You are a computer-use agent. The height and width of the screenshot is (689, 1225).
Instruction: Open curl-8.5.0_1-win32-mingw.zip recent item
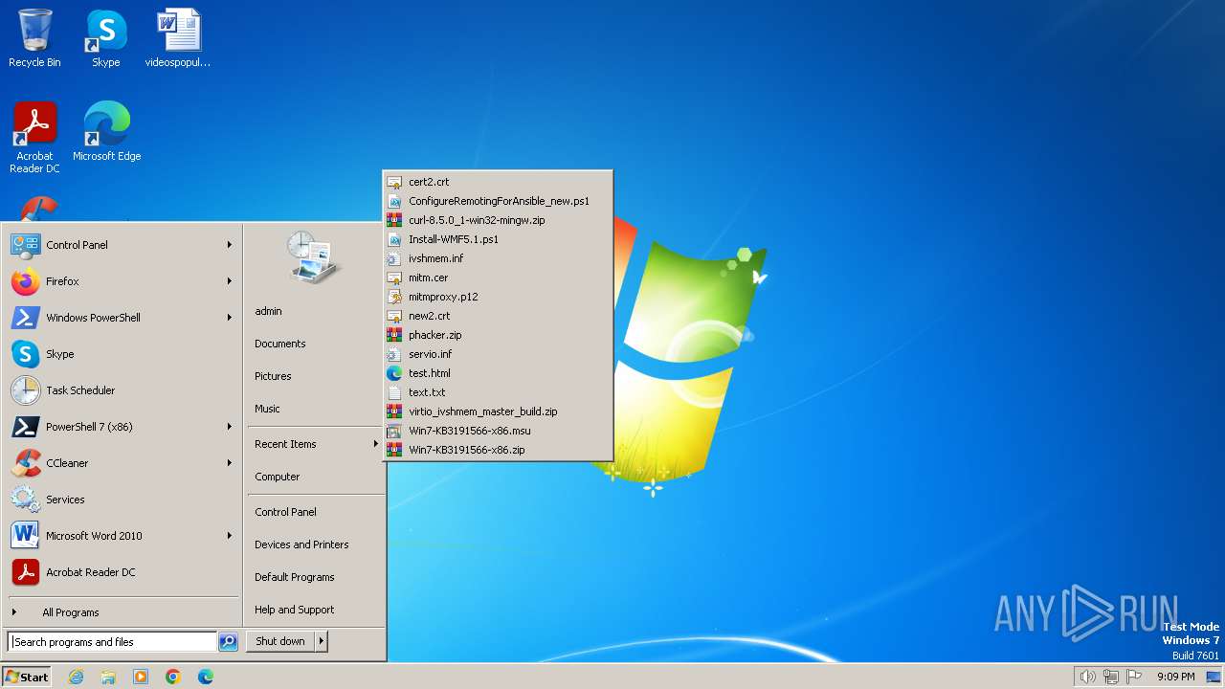(x=497, y=220)
